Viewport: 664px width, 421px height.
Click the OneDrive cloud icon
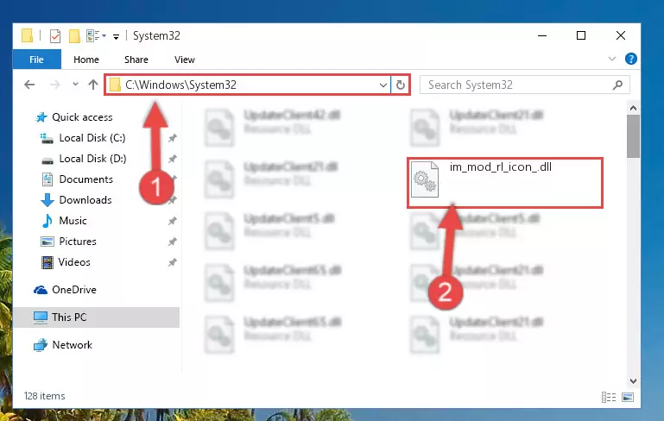point(41,290)
